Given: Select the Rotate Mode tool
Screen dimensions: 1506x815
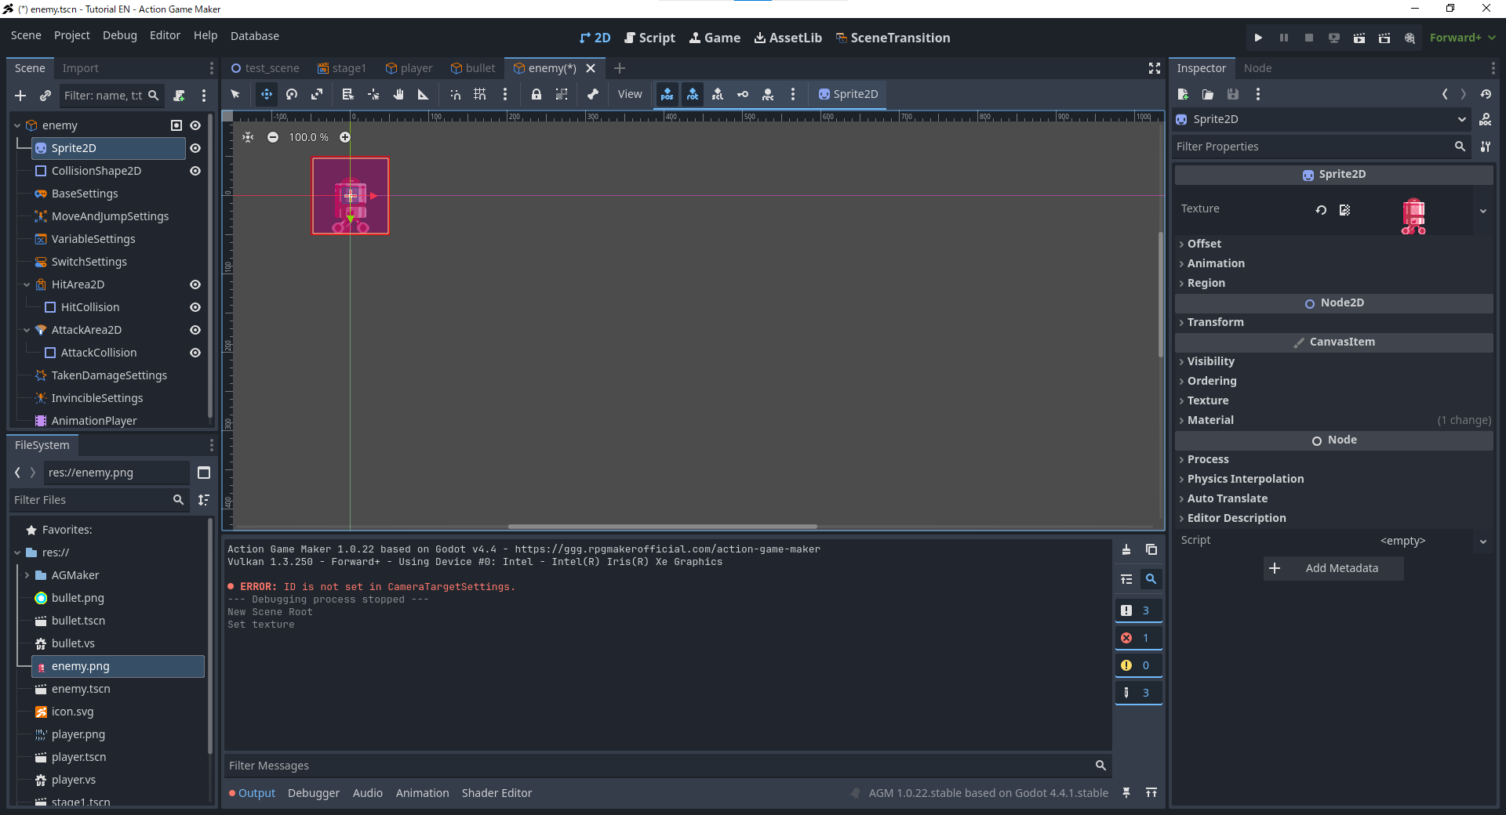Looking at the screenshot, I should [x=292, y=94].
